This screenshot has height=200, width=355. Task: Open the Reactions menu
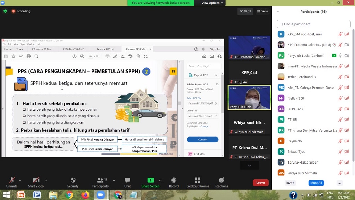221,180
